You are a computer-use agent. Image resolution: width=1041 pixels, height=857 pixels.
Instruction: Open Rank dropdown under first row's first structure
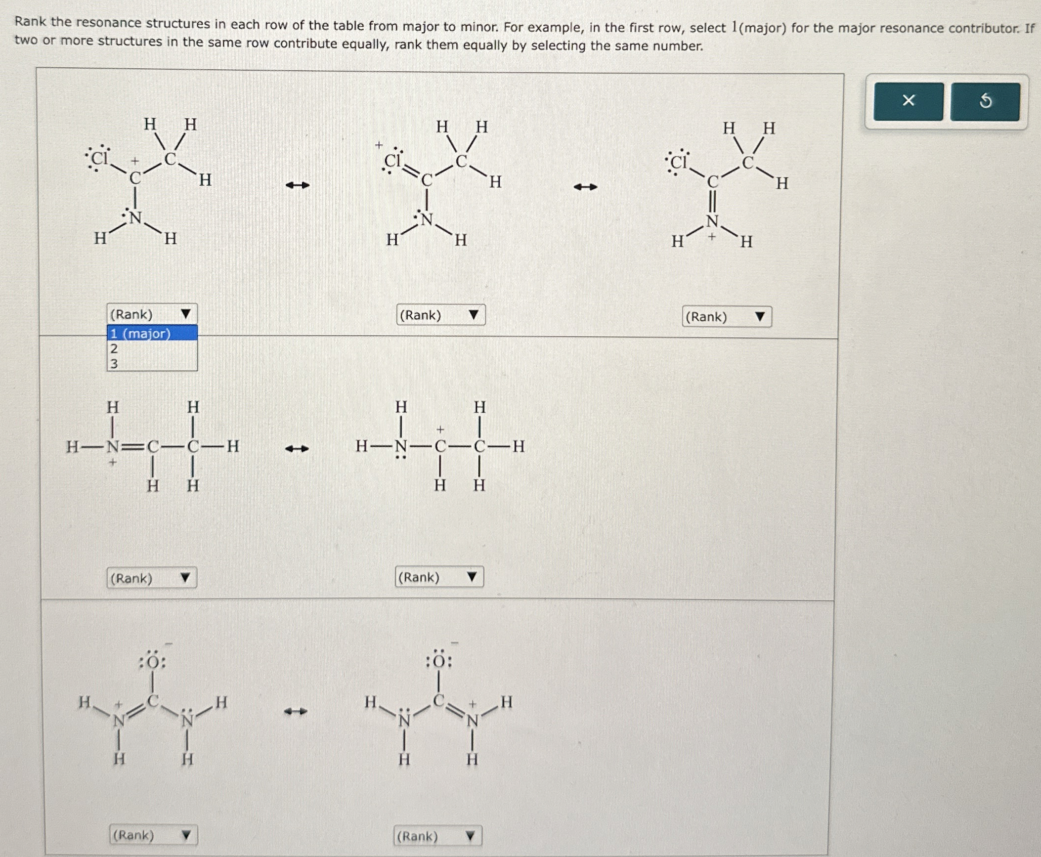click(152, 314)
